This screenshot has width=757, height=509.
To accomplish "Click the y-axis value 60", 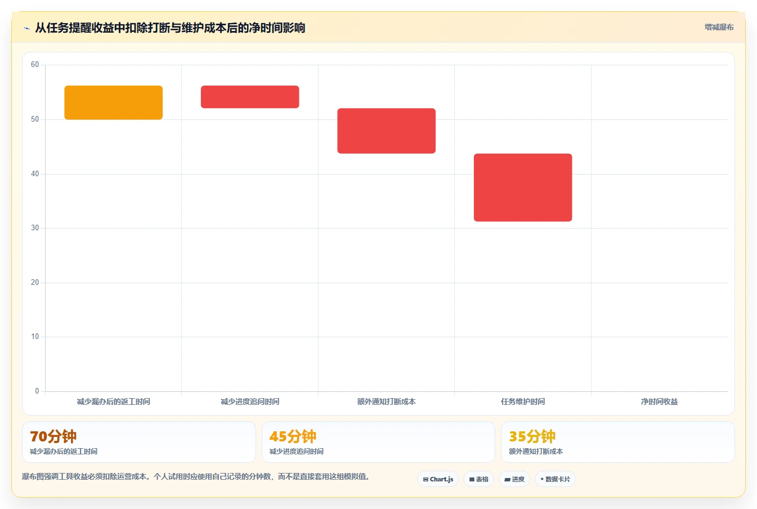I will click(35, 65).
